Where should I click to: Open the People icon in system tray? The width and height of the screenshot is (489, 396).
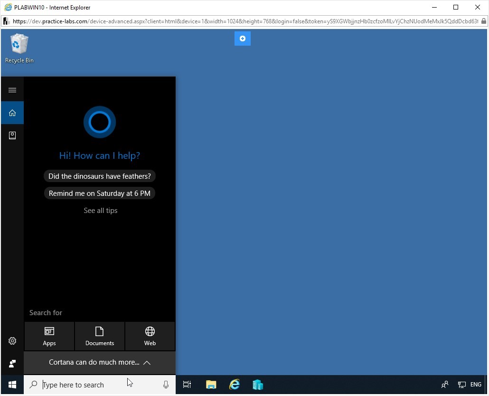point(445,385)
